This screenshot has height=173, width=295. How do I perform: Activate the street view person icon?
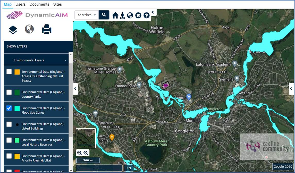pos(122,15)
